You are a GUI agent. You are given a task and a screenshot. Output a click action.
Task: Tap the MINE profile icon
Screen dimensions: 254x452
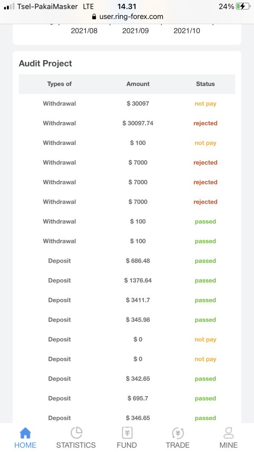(229, 433)
